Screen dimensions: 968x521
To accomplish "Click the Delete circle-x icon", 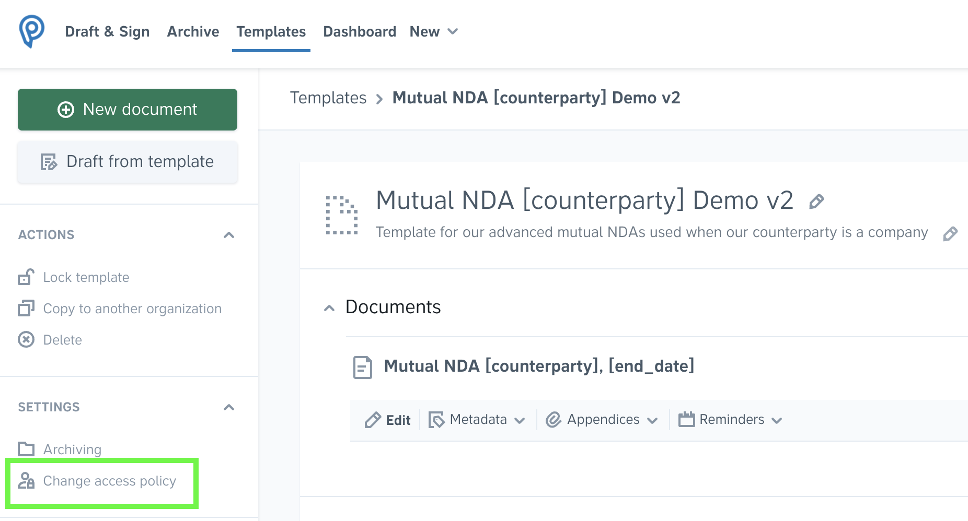I will [26, 340].
